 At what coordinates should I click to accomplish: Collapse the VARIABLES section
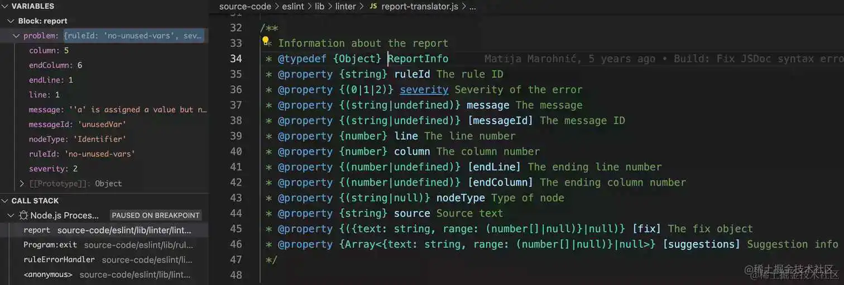point(5,6)
